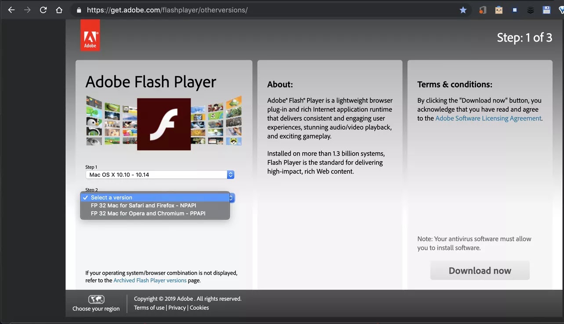Select FP 32 Mac for Safari and Firefox - NPAPI
This screenshot has width=564, height=324.
tap(155, 205)
